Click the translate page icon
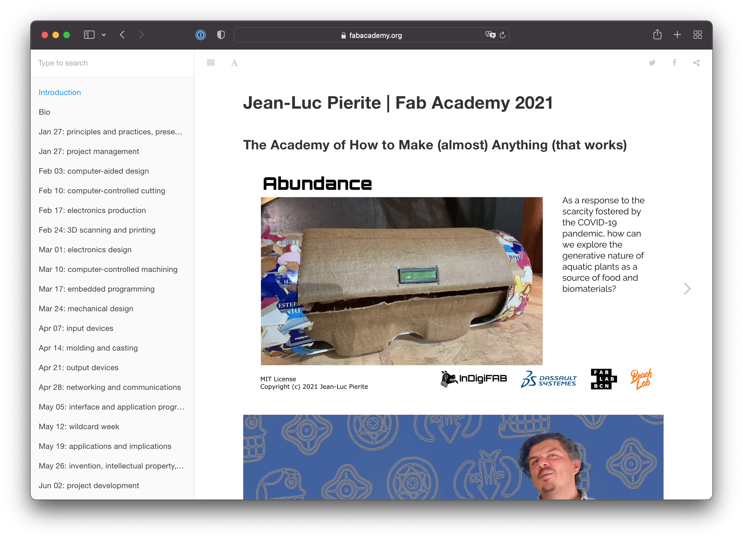Screen dimensions: 743x540 (x=490, y=35)
